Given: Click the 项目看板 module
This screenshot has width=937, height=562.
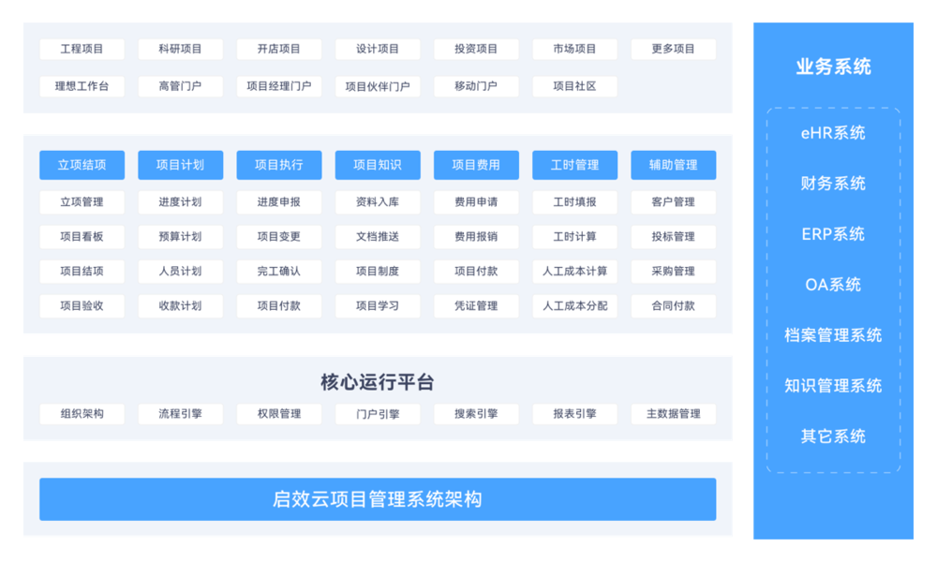Looking at the screenshot, I should coord(82,236).
